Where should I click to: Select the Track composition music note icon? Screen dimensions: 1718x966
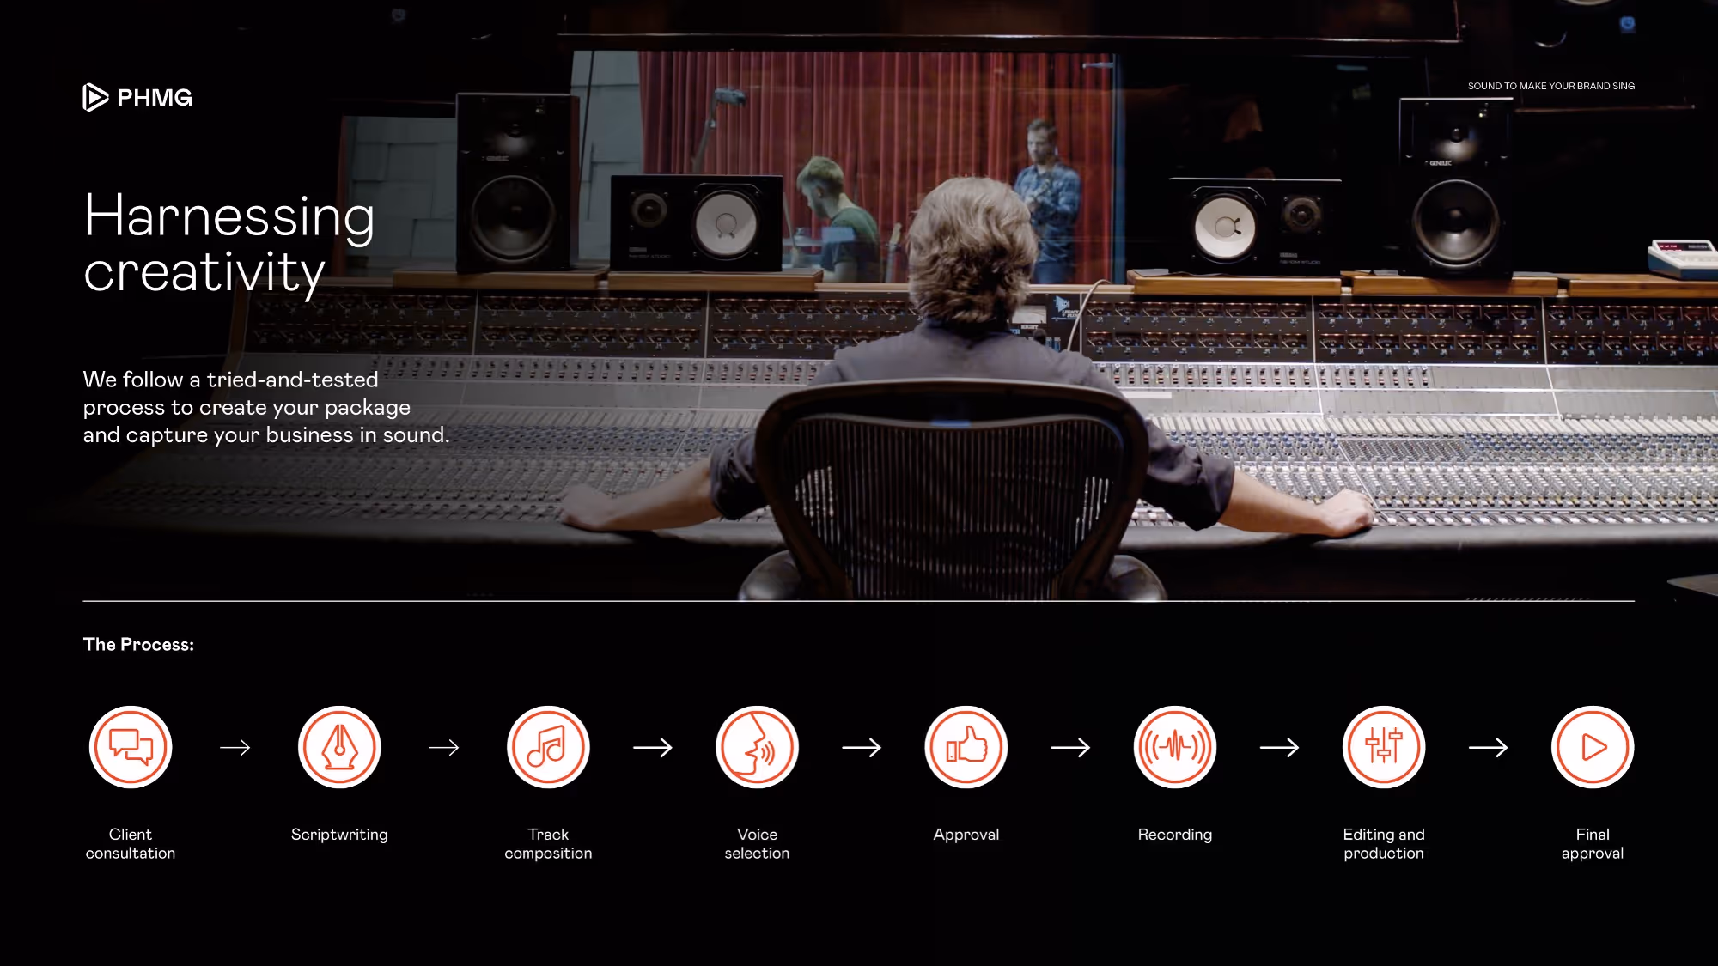click(x=548, y=747)
